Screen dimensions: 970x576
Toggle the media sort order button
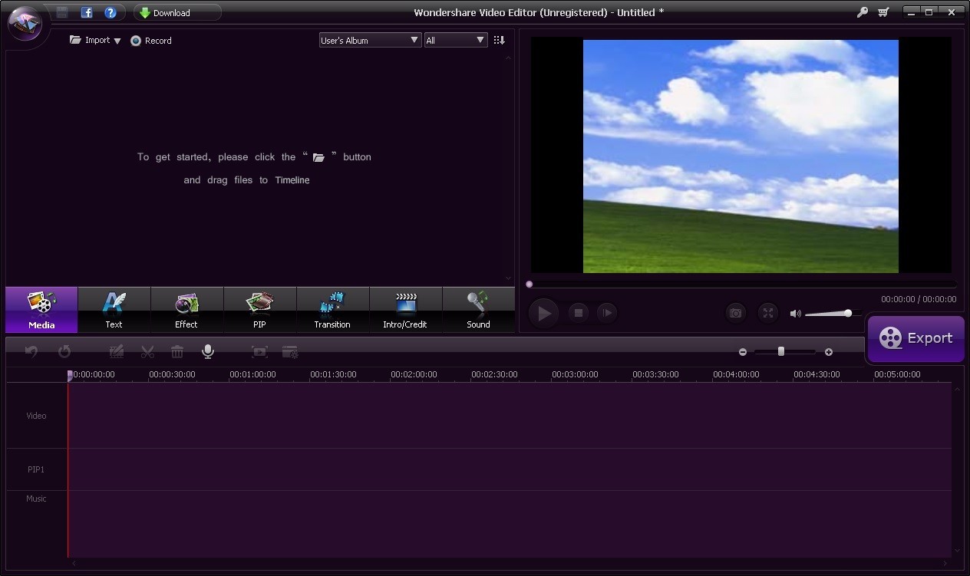tap(499, 40)
